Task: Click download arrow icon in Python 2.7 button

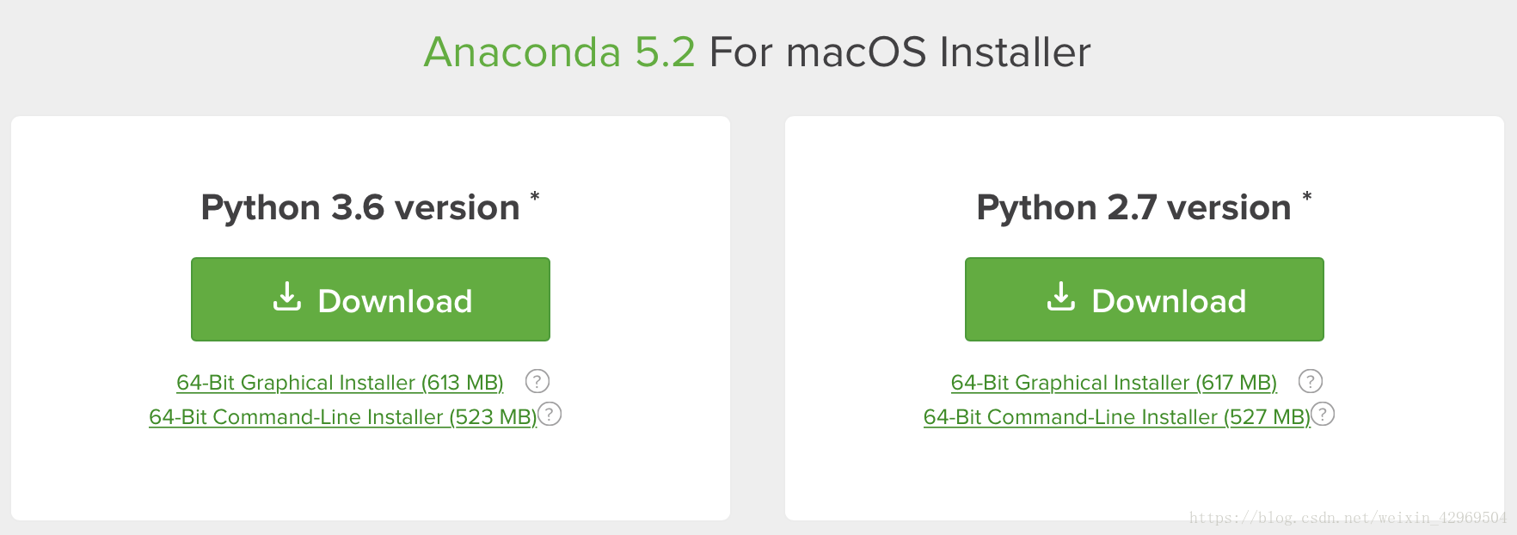Action: pyautogui.click(x=1061, y=297)
